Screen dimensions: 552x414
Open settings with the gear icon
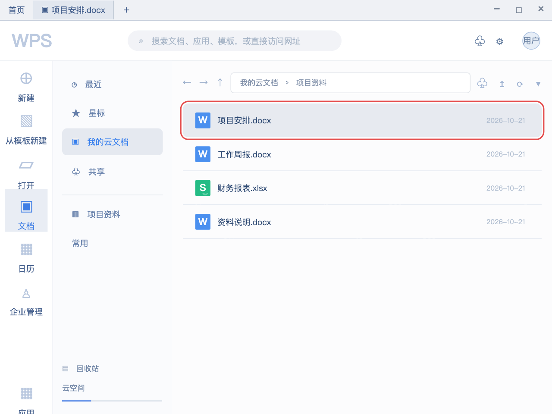[499, 41]
